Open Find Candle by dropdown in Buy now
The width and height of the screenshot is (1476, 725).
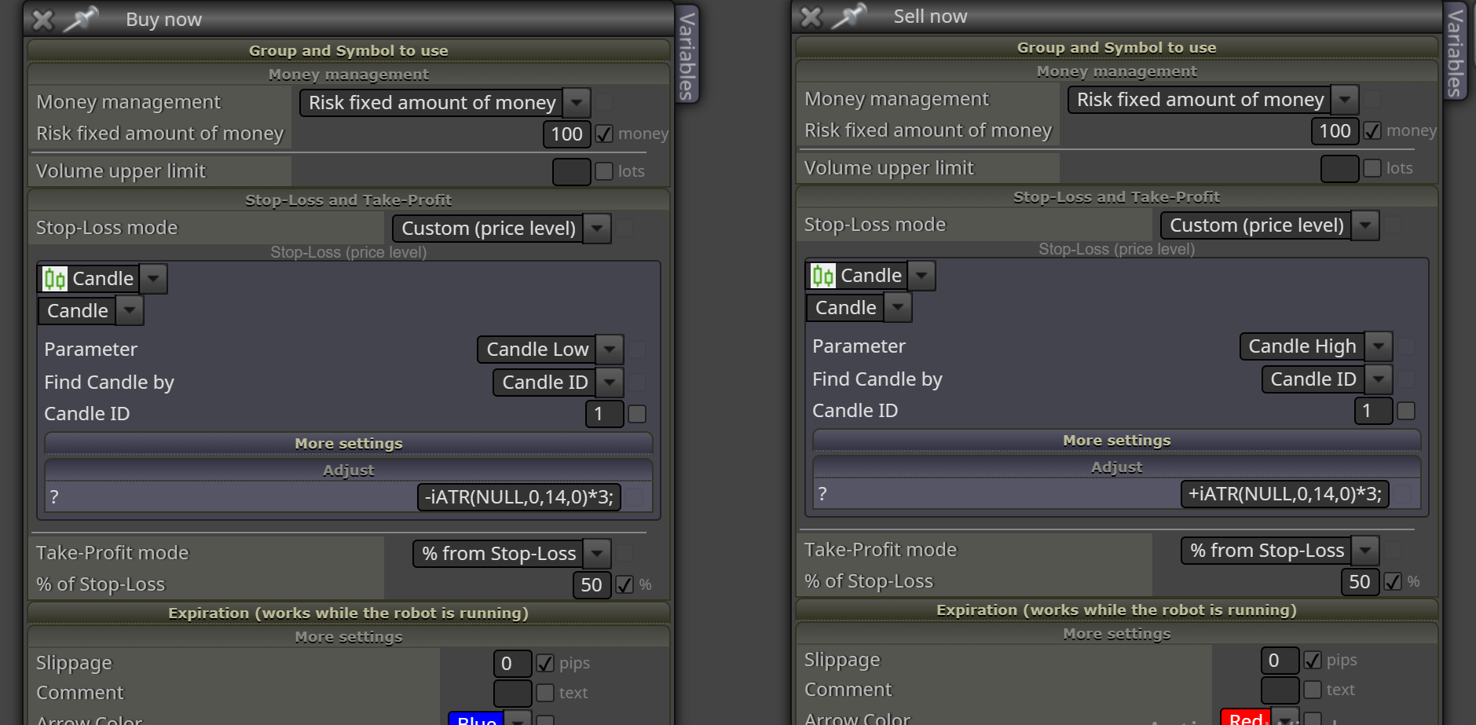click(610, 383)
